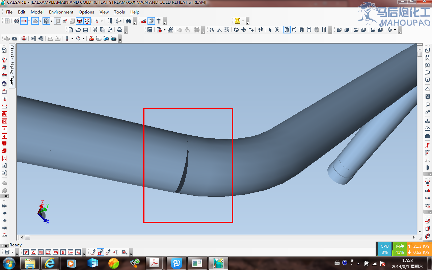The width and height of the screenshot is (432, 270).
Task: Open the thermometer temperature dropdown arrow
Action: (72, 39)
